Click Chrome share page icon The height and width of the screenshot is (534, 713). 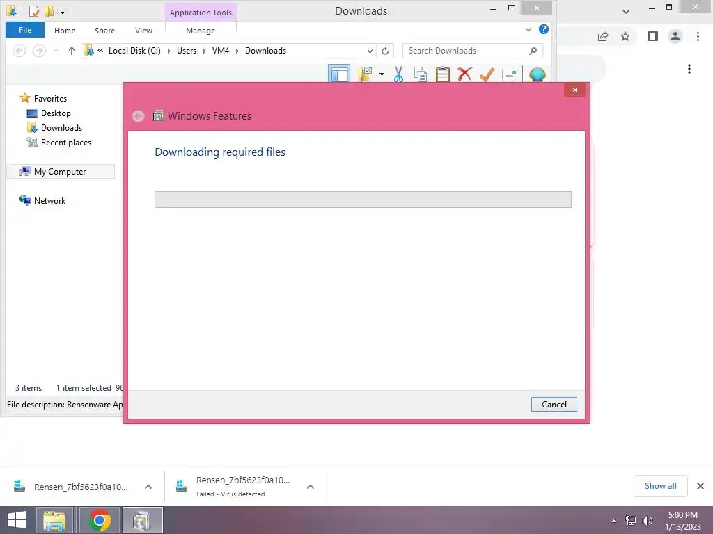click(x=603, y=36)
